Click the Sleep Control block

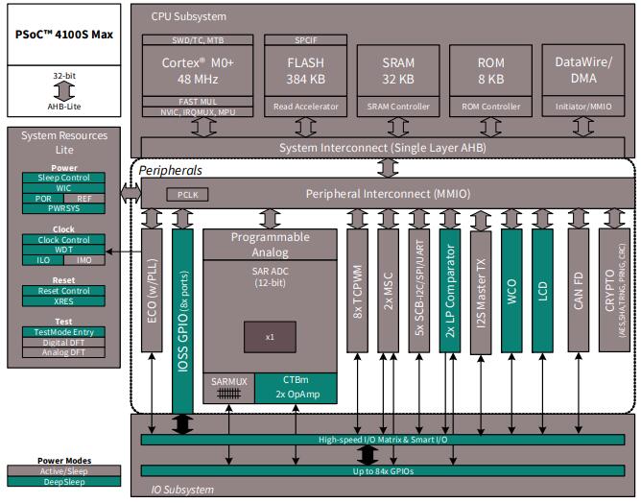[63, 178]
